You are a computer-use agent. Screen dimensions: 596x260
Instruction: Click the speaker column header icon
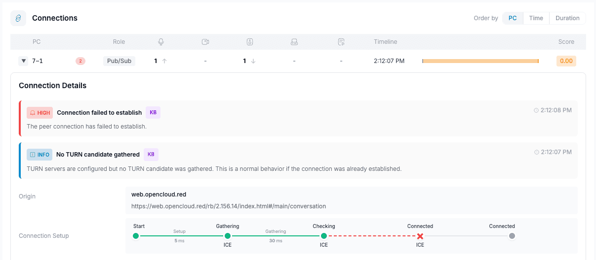coord(250,42)
